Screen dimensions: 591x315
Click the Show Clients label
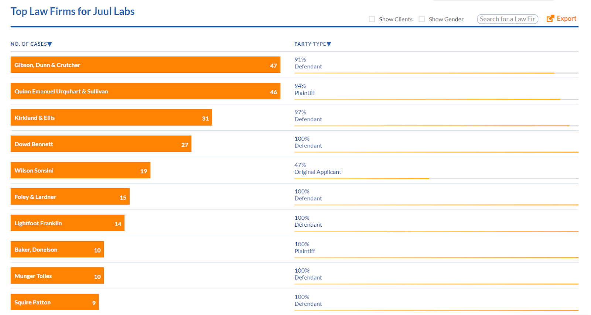(396, 19)
